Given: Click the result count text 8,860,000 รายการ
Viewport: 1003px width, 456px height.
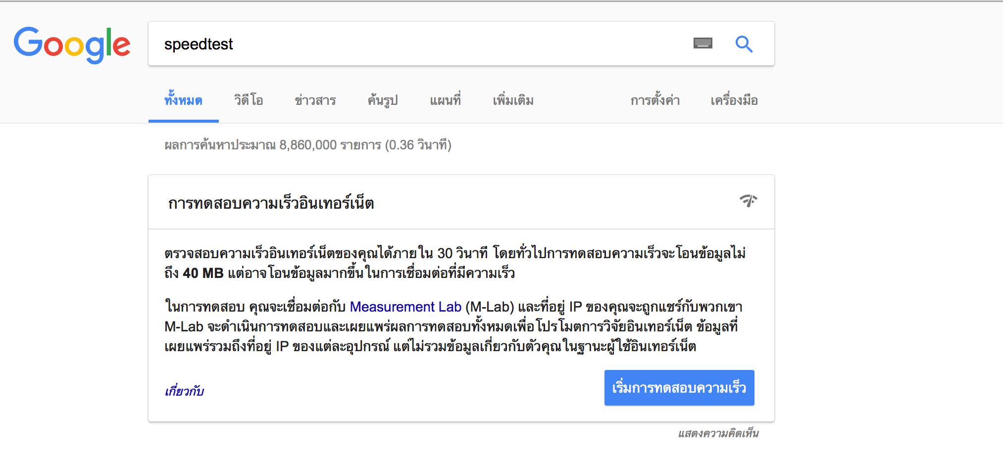Looking at the screenshot, I should tap(330, 145).
